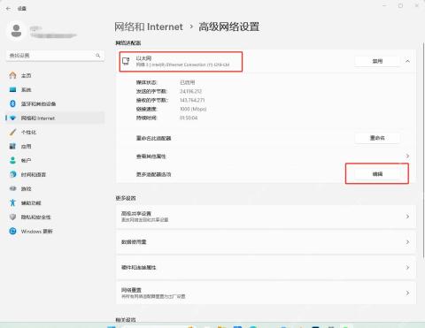Select 网络和 Internet in the sidebar
The height and width of the screenshot is (328, 425).
55,118
